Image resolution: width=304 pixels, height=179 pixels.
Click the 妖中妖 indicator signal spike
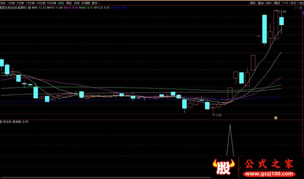point(230,140)
